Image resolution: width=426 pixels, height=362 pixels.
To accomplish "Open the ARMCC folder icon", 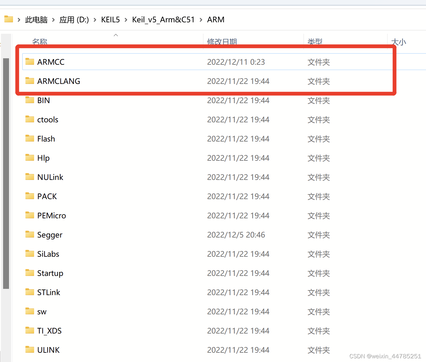I will click(29, 62).
